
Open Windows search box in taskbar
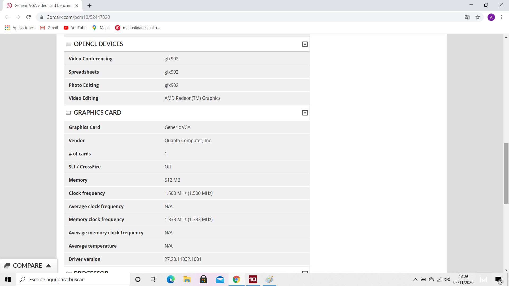(73, 279)
